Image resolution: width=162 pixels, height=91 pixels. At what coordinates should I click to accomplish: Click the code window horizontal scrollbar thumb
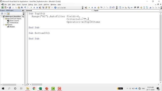[x=37, y=84]
